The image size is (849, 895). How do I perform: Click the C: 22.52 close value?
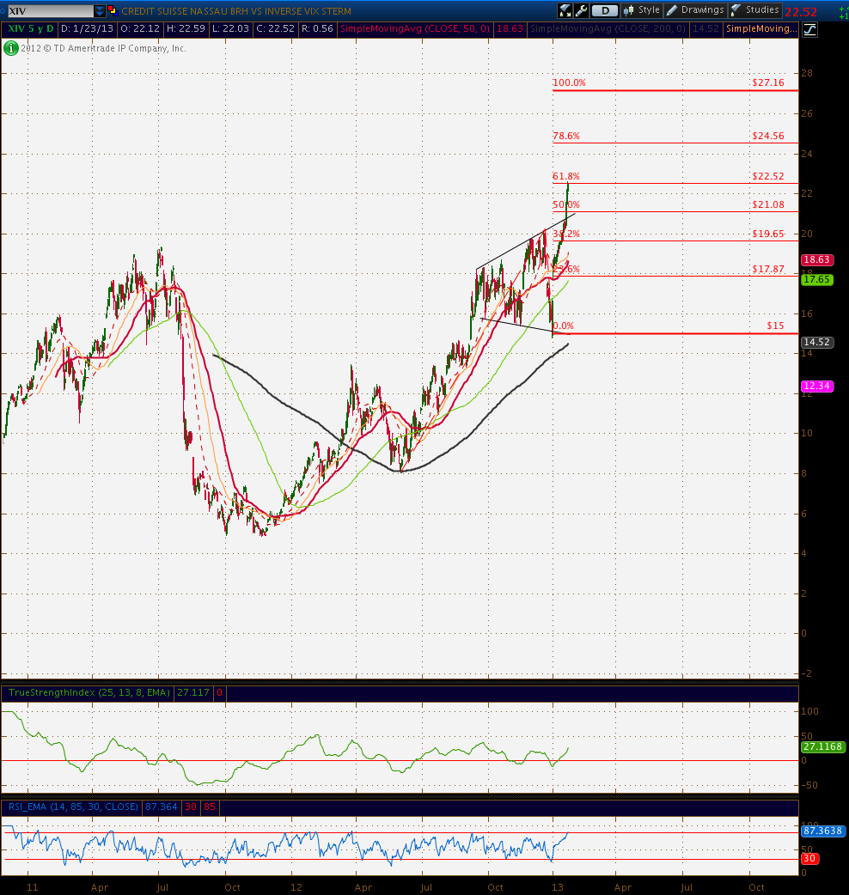[275, 28]
